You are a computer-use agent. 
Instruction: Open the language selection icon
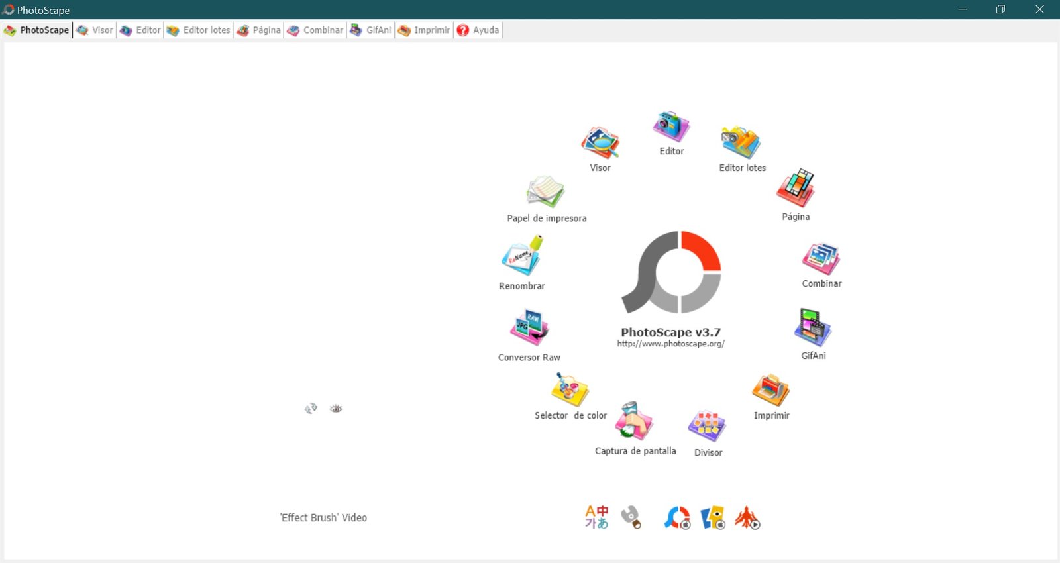point(596,517)
